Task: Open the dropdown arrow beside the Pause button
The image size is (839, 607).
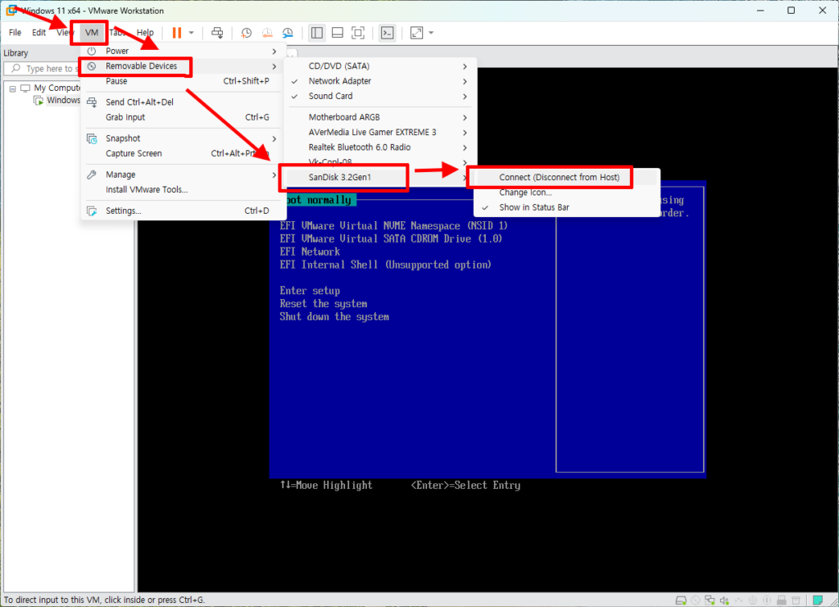Action: (191, 33)
